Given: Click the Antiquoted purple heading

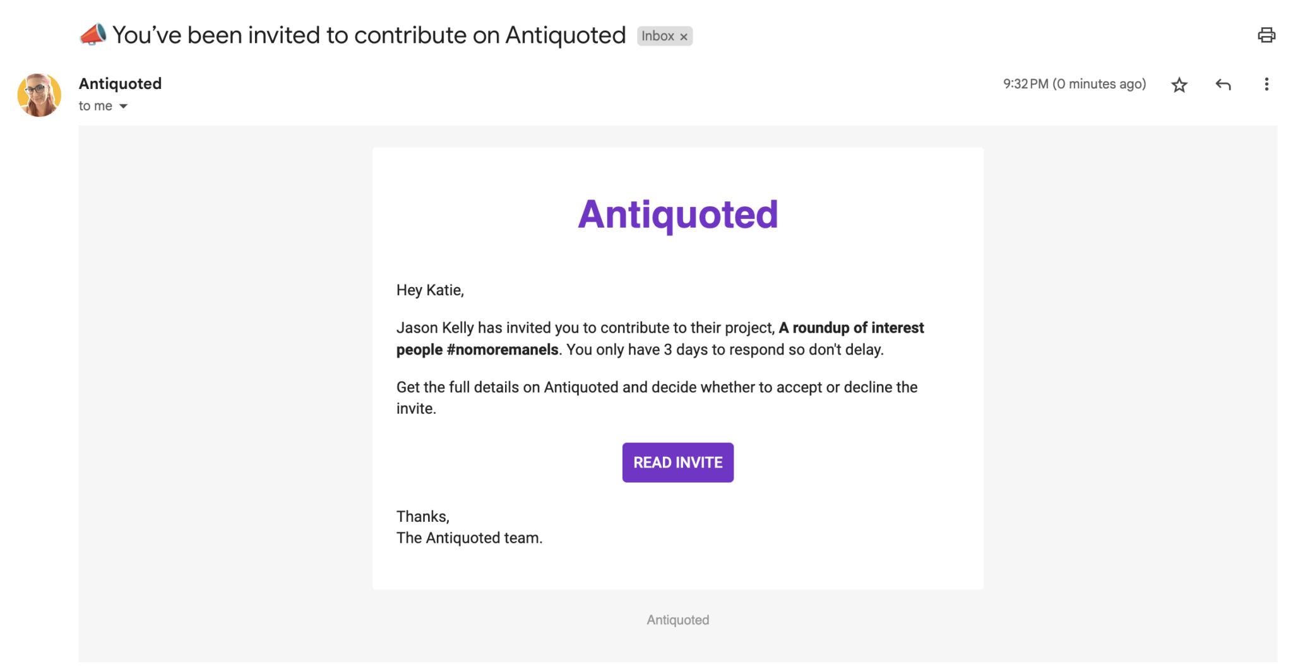Looking at the screenshot, I should pyautogui.click(x=677, y=214).
